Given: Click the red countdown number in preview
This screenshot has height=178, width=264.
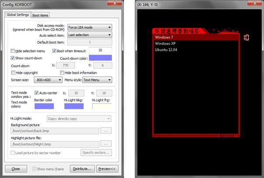Looking at the screenshot, I should 246,37.
